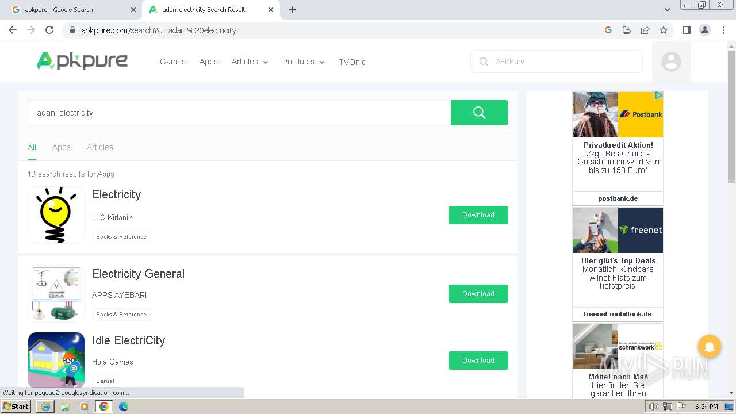Viewport: 736px width, 414px height.
Task: Click Books & Reference tag under Electricity General
Action: 121,315
